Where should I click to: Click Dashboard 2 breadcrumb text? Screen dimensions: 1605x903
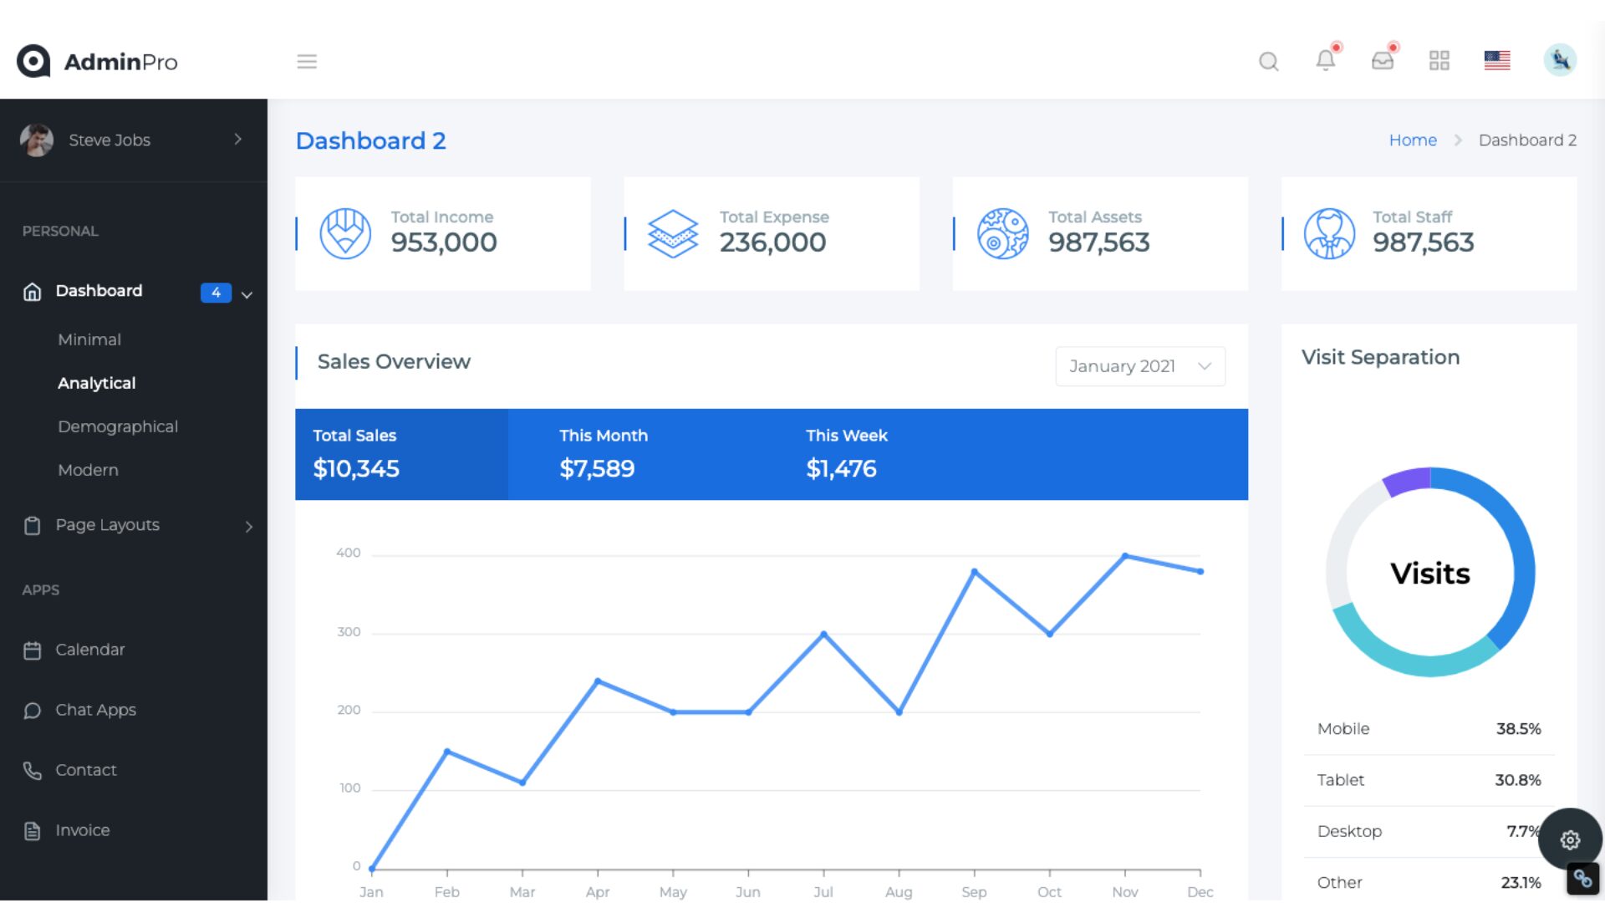tap(1527, 140)
